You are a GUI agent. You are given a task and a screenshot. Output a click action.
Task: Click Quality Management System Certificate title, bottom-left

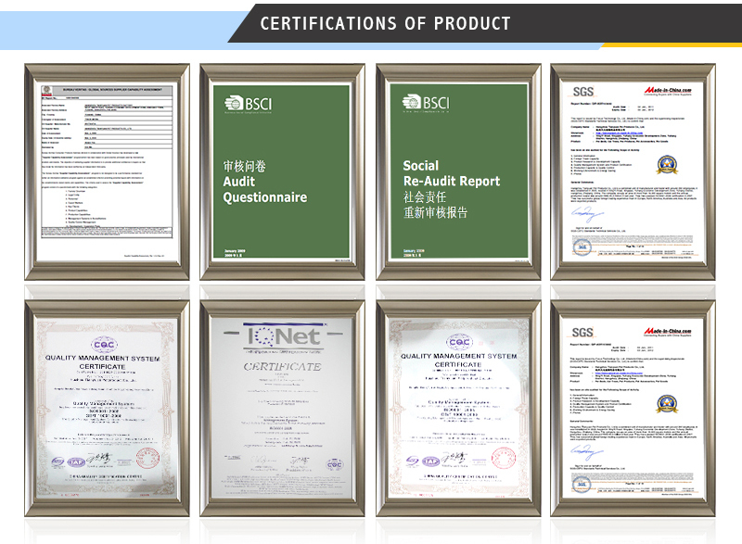pos(102,362)
